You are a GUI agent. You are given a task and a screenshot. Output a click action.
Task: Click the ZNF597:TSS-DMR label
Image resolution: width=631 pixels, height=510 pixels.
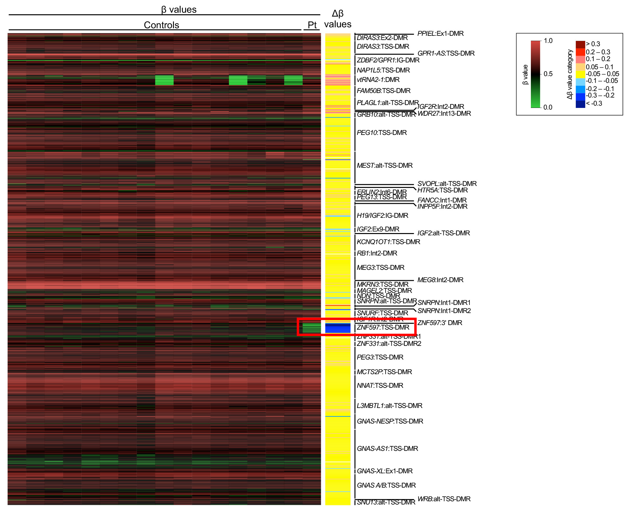tap(383, 327)
